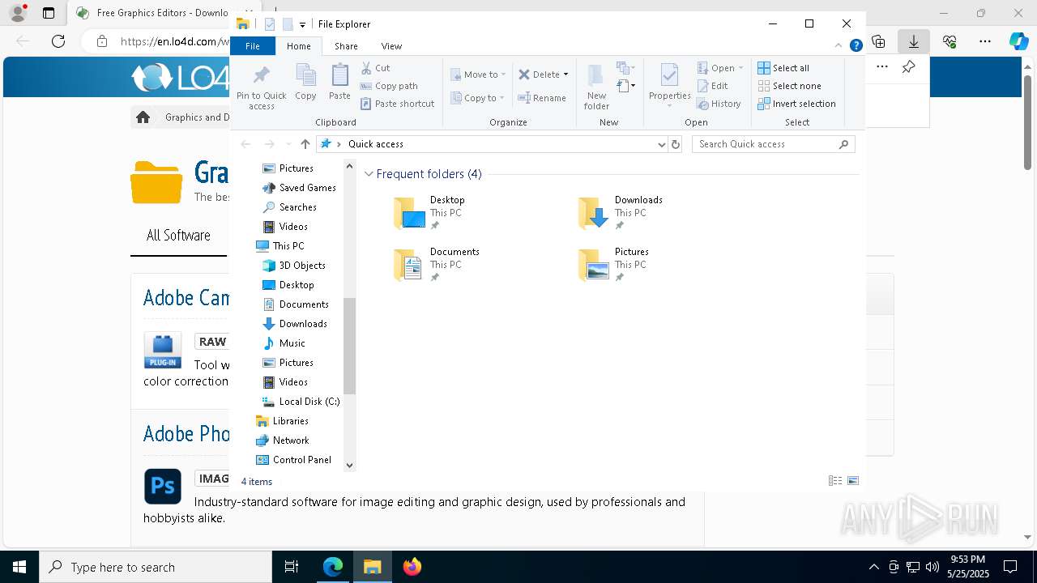Click Pin to Quick access icon
The height and width of the screenshot is (583, 1037).
pos(261,87)
